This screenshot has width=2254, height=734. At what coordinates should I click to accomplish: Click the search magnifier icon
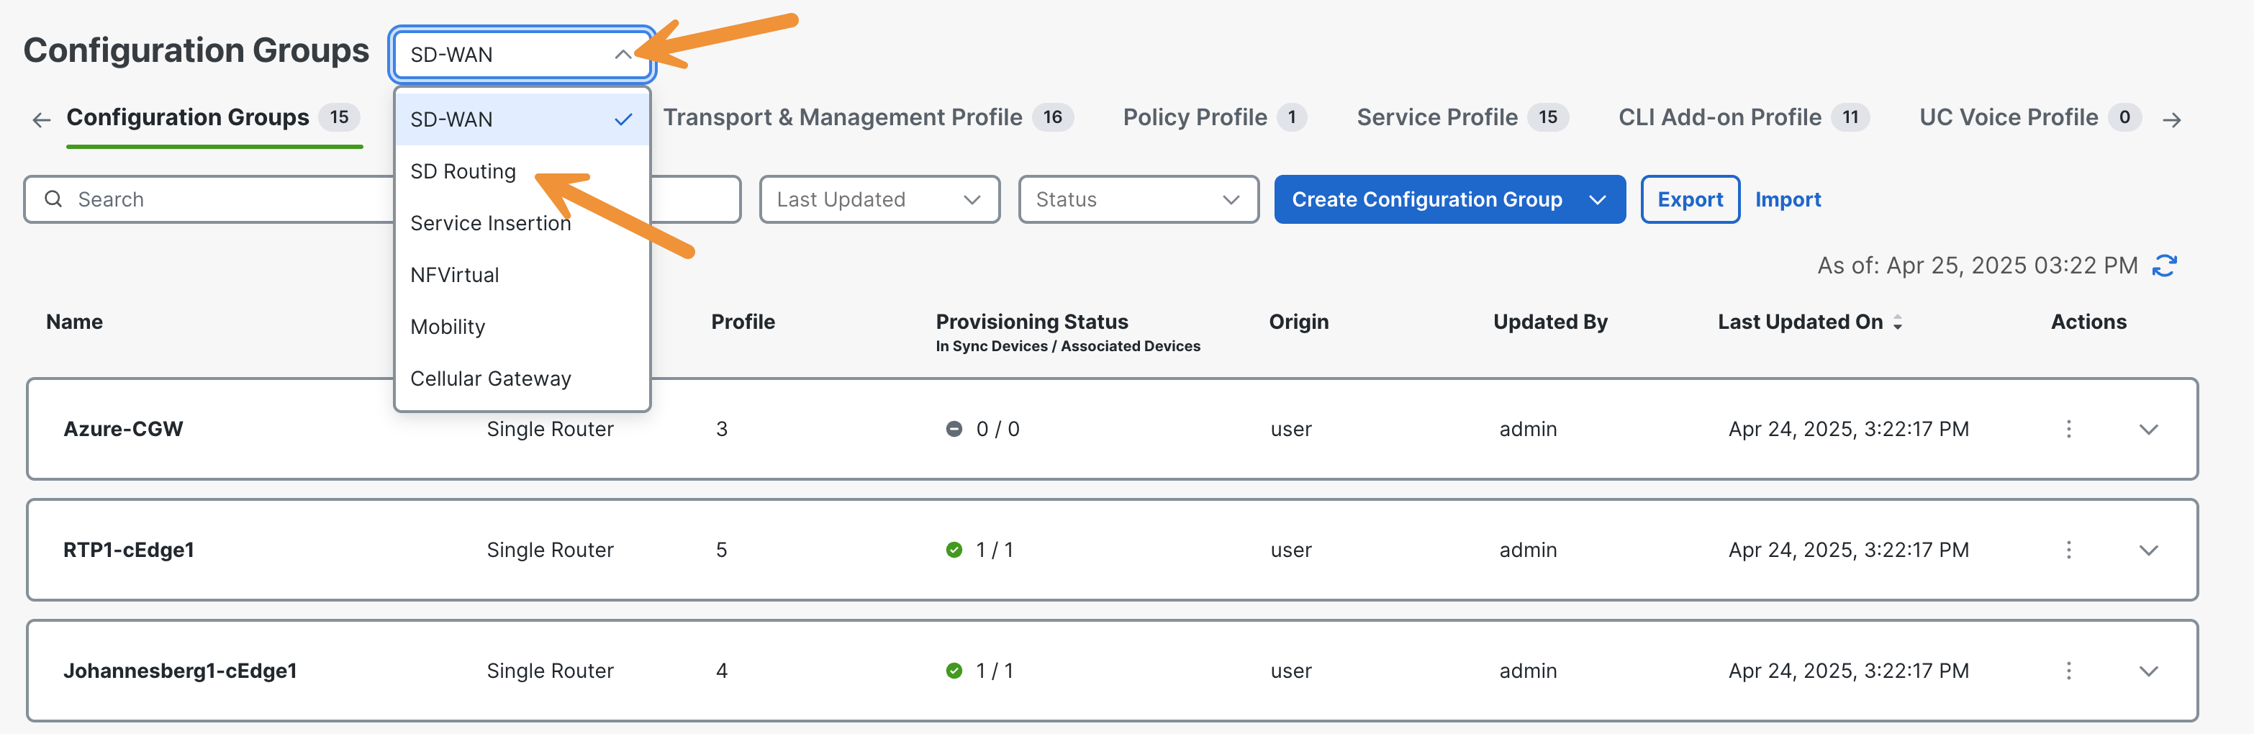[53, 199]
